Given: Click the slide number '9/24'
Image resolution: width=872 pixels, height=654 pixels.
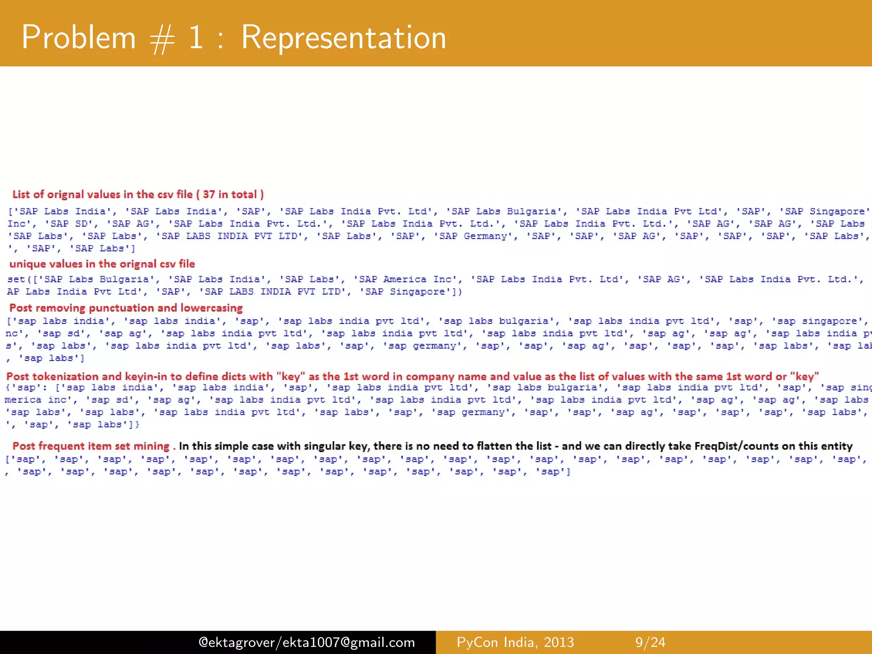Looking at the screenshot, I should coord(650,642).
